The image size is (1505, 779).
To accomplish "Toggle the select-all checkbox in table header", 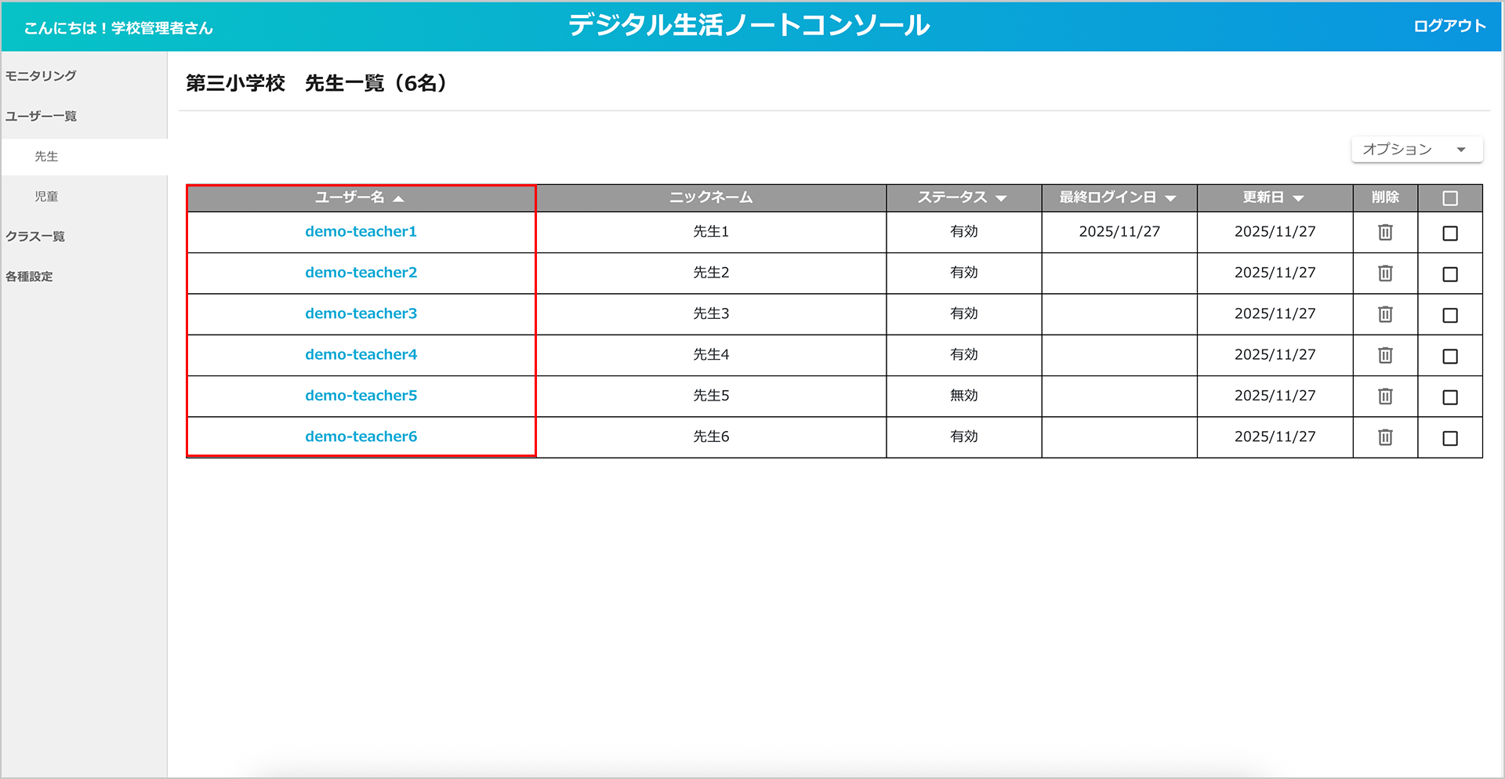I will click(x=1449, y=198).
